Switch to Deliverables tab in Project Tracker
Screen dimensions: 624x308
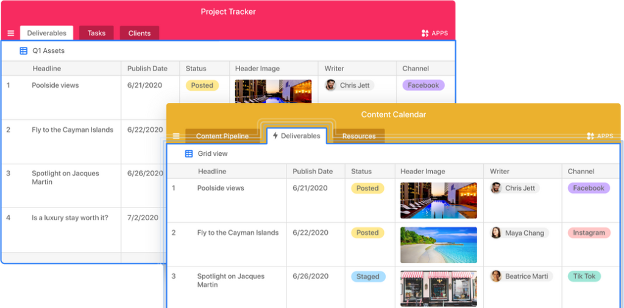click(x=46, y=33)
